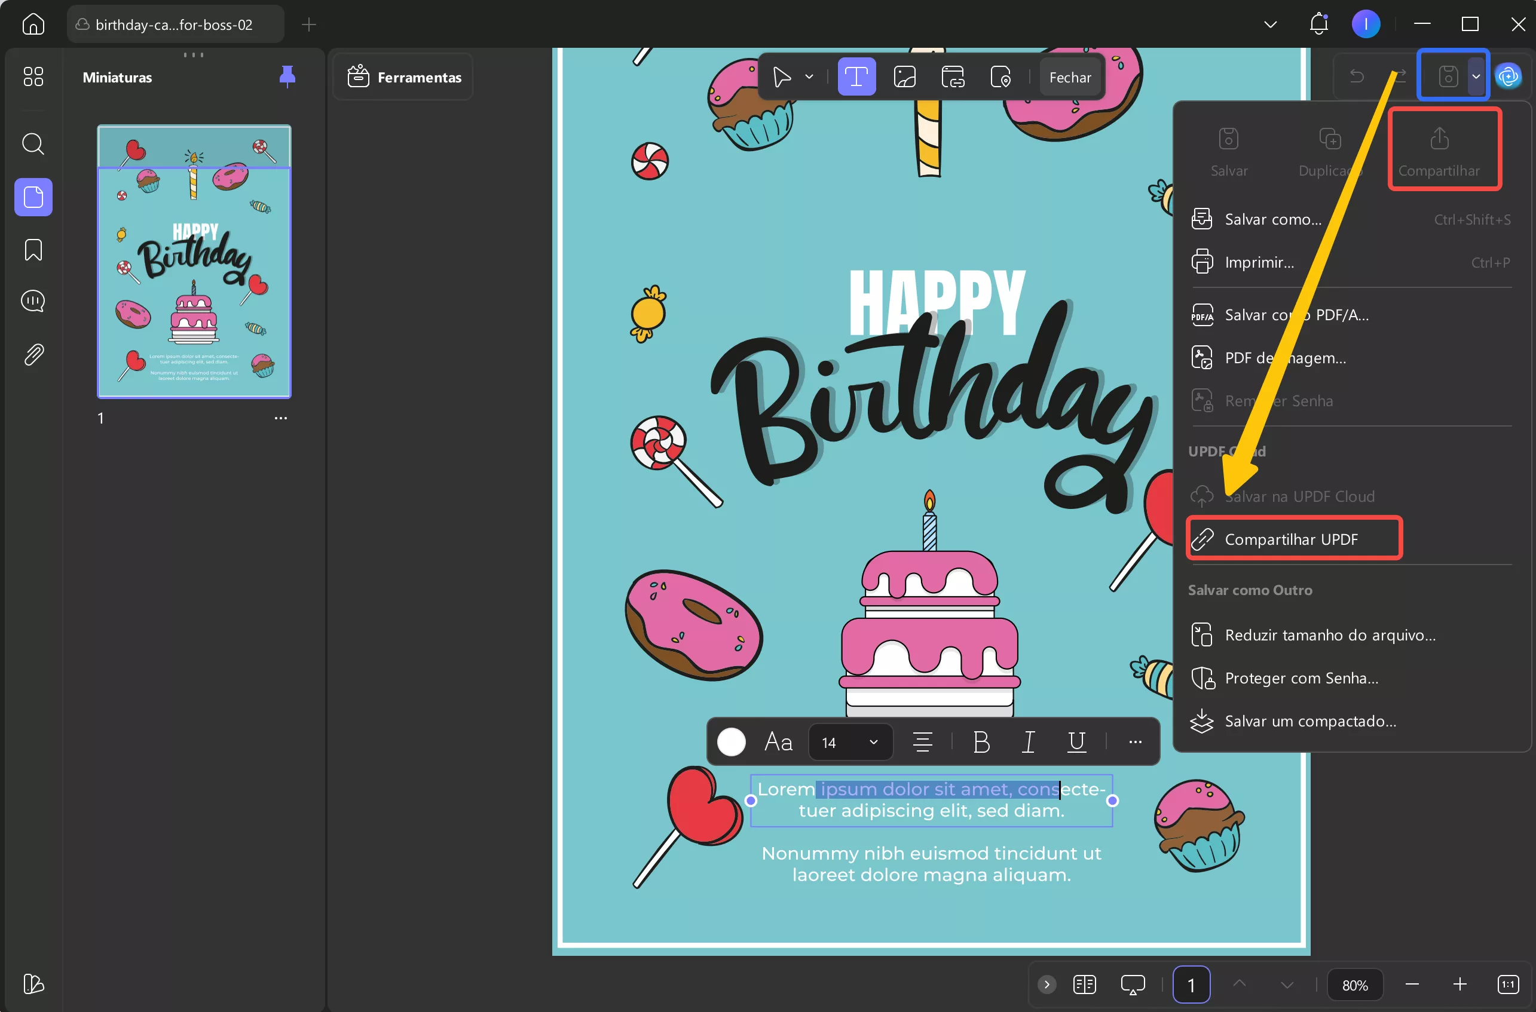The image size is (1536, 1012).
Task: Open the comments panel in the sidebar
Action: coord(33,300)
